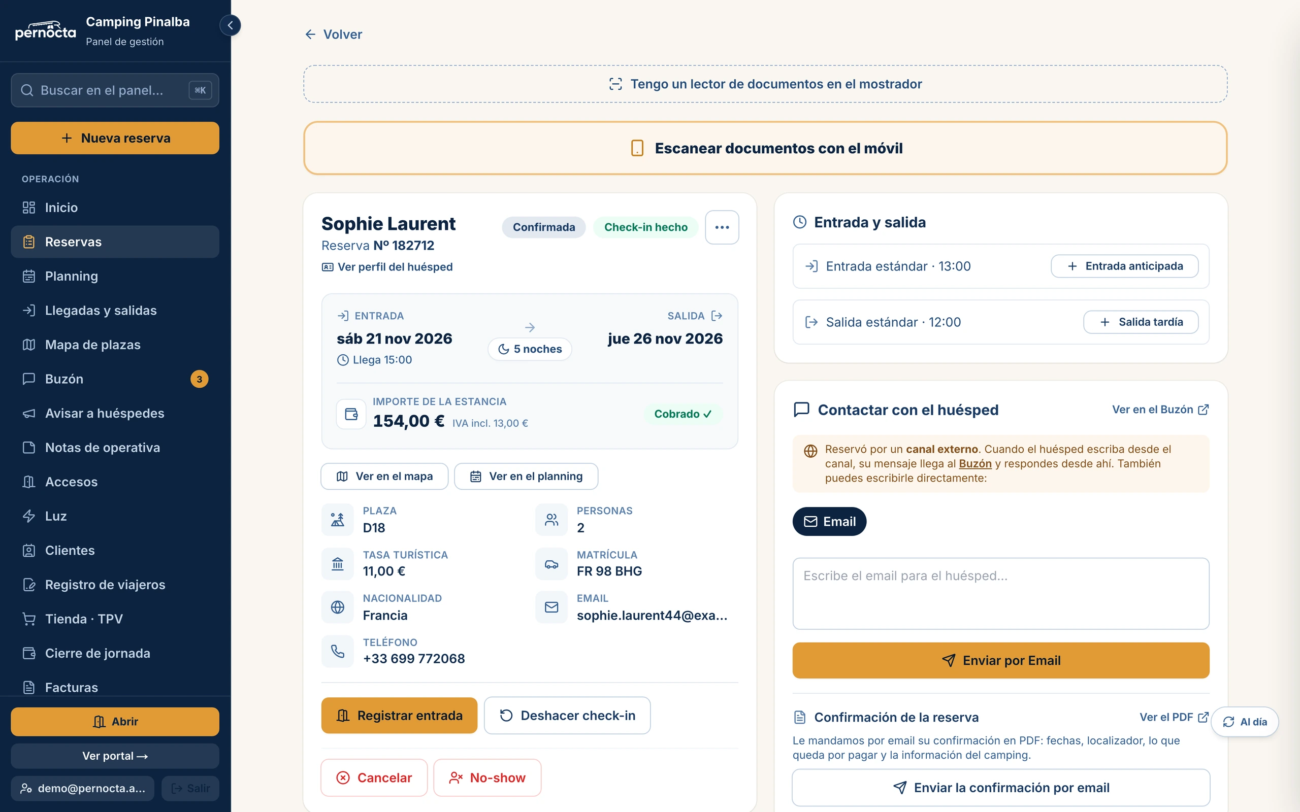Add Salida tardía option
1300x812 pixels.
pos(1141,322)
